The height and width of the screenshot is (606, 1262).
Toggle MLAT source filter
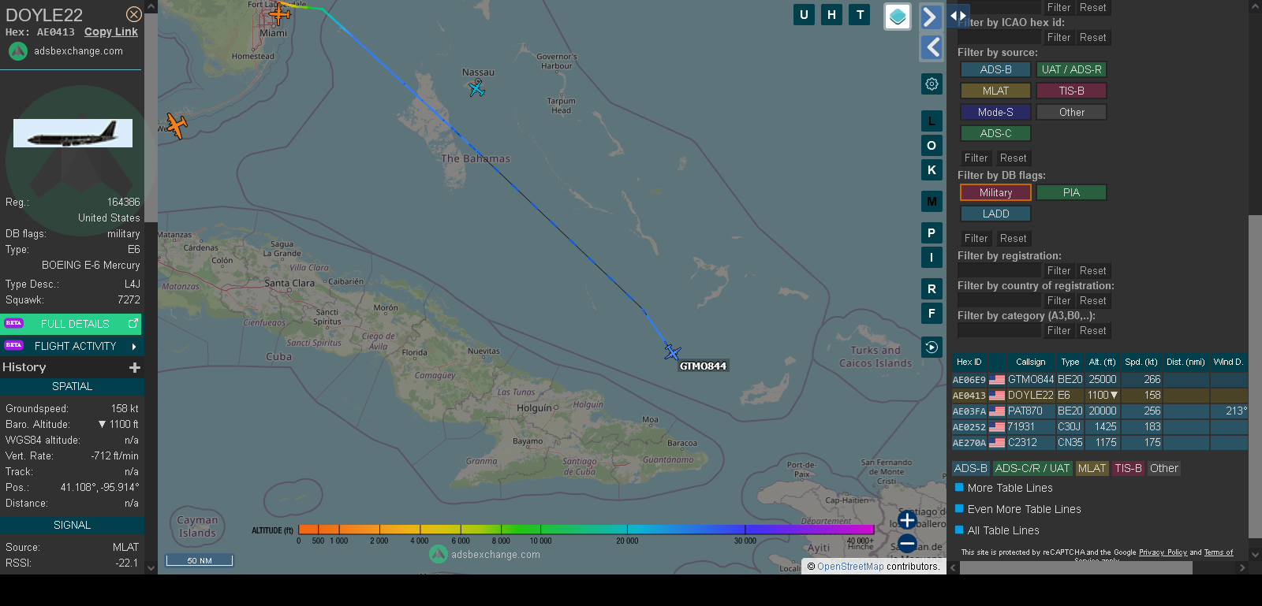coord(995,91)
